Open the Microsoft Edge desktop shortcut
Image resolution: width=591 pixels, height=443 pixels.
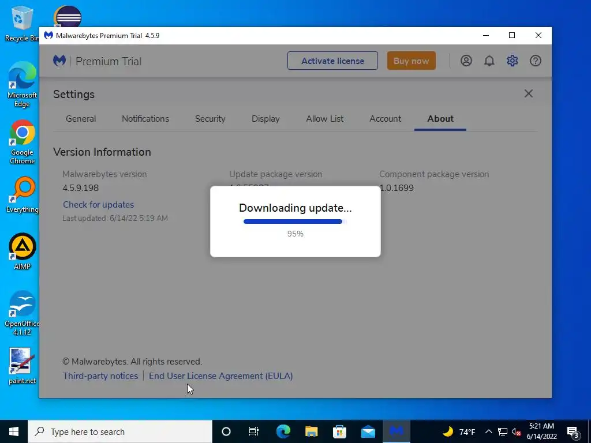pos(22,84)
